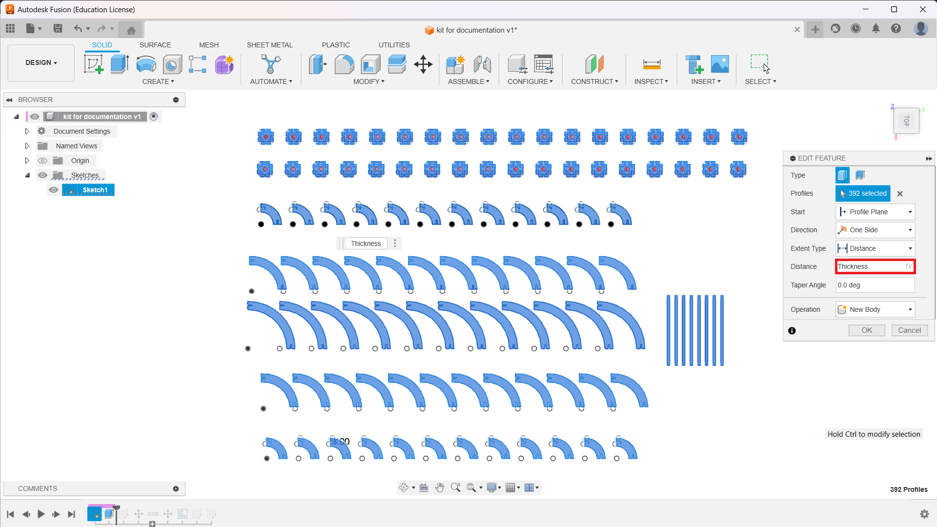Switch to the SHEET METAL tab
The width and height of the screenshot is (937, 527).
(x=269, y=45)
